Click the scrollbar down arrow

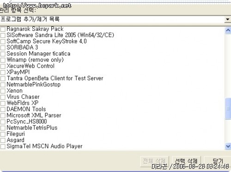click(228, 146)
